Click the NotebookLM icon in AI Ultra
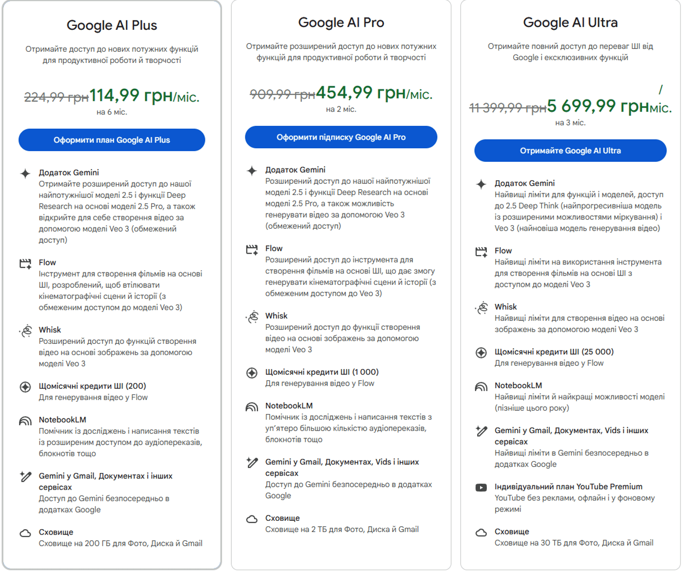The image size is (683, 573). tap(482, 387)
